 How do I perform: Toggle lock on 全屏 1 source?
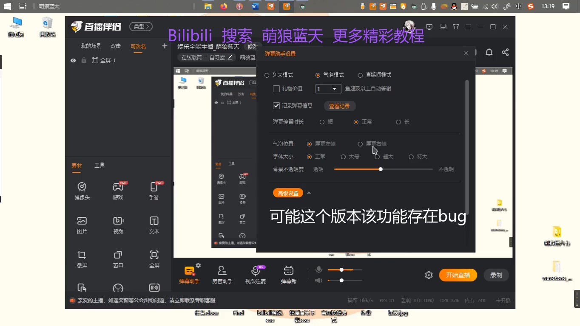(x=84, y=60)
